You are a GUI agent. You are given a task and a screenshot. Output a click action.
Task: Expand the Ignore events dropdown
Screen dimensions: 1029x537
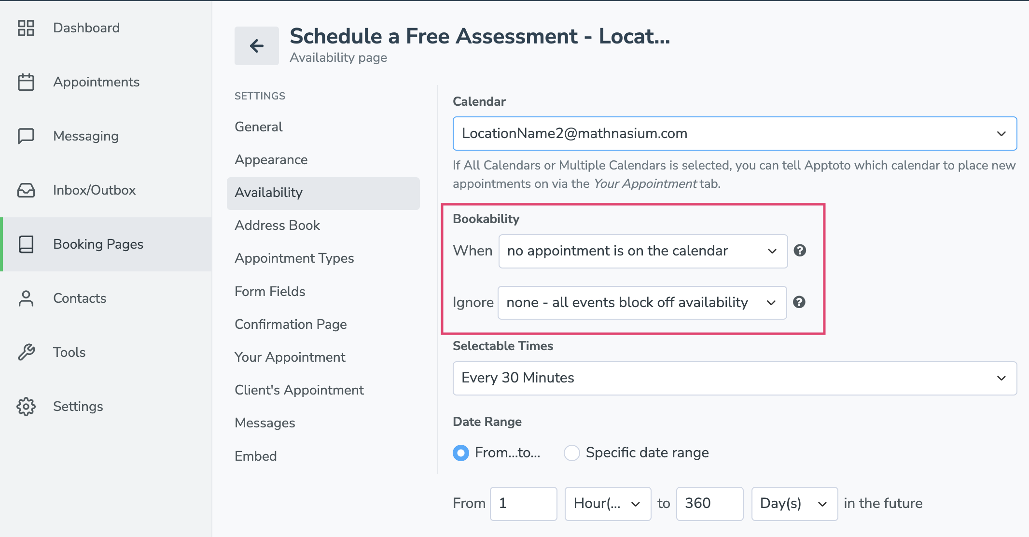coord(642,303)
